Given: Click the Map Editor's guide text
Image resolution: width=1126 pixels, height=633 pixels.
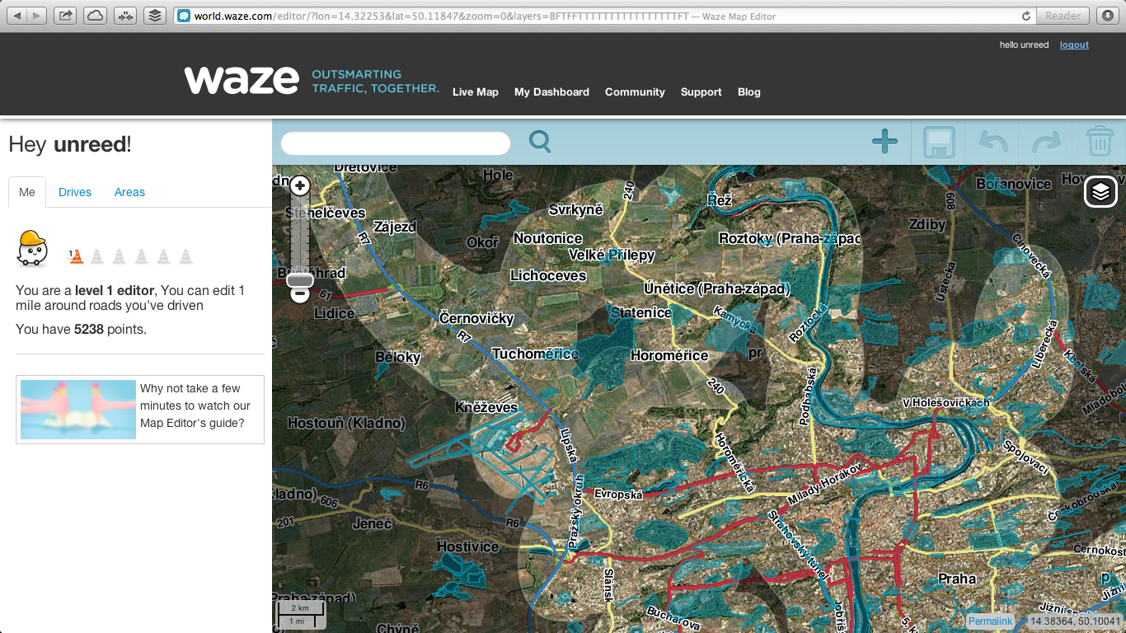Looking at the screenshot, I should coord(195,406).
